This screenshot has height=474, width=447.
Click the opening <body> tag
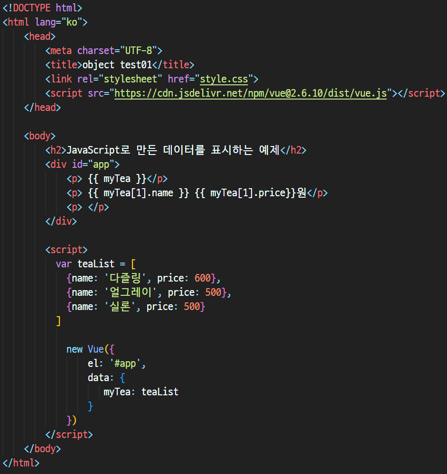tap(40, 136)
